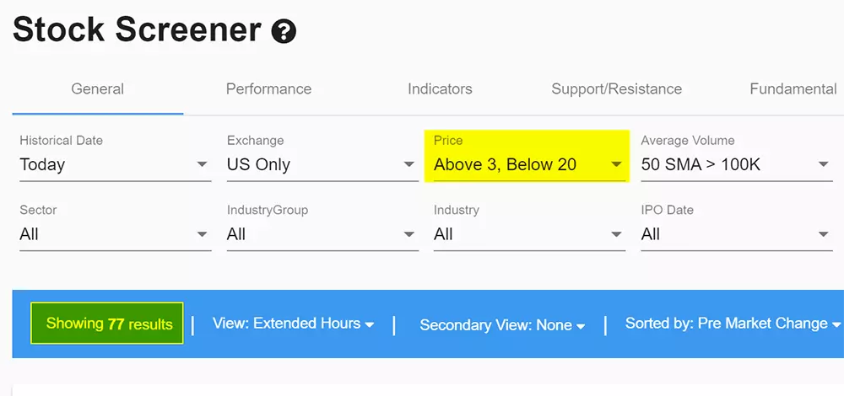Click the Stock Screener heading
The width and height of the screenshot is (844, 396).
(x=137, y=30)
